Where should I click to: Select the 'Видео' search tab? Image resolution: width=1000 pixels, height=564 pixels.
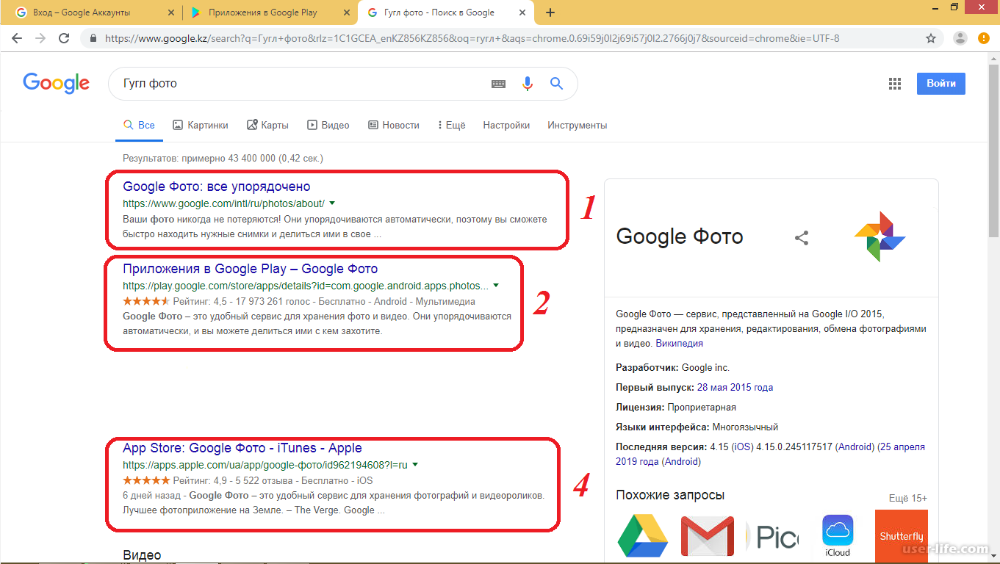328,126
